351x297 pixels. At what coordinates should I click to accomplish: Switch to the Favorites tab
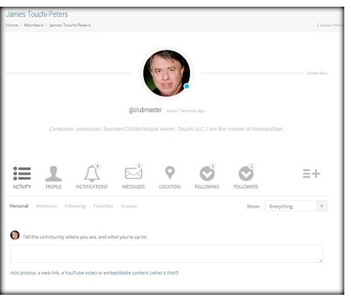(x=103, y=206)
